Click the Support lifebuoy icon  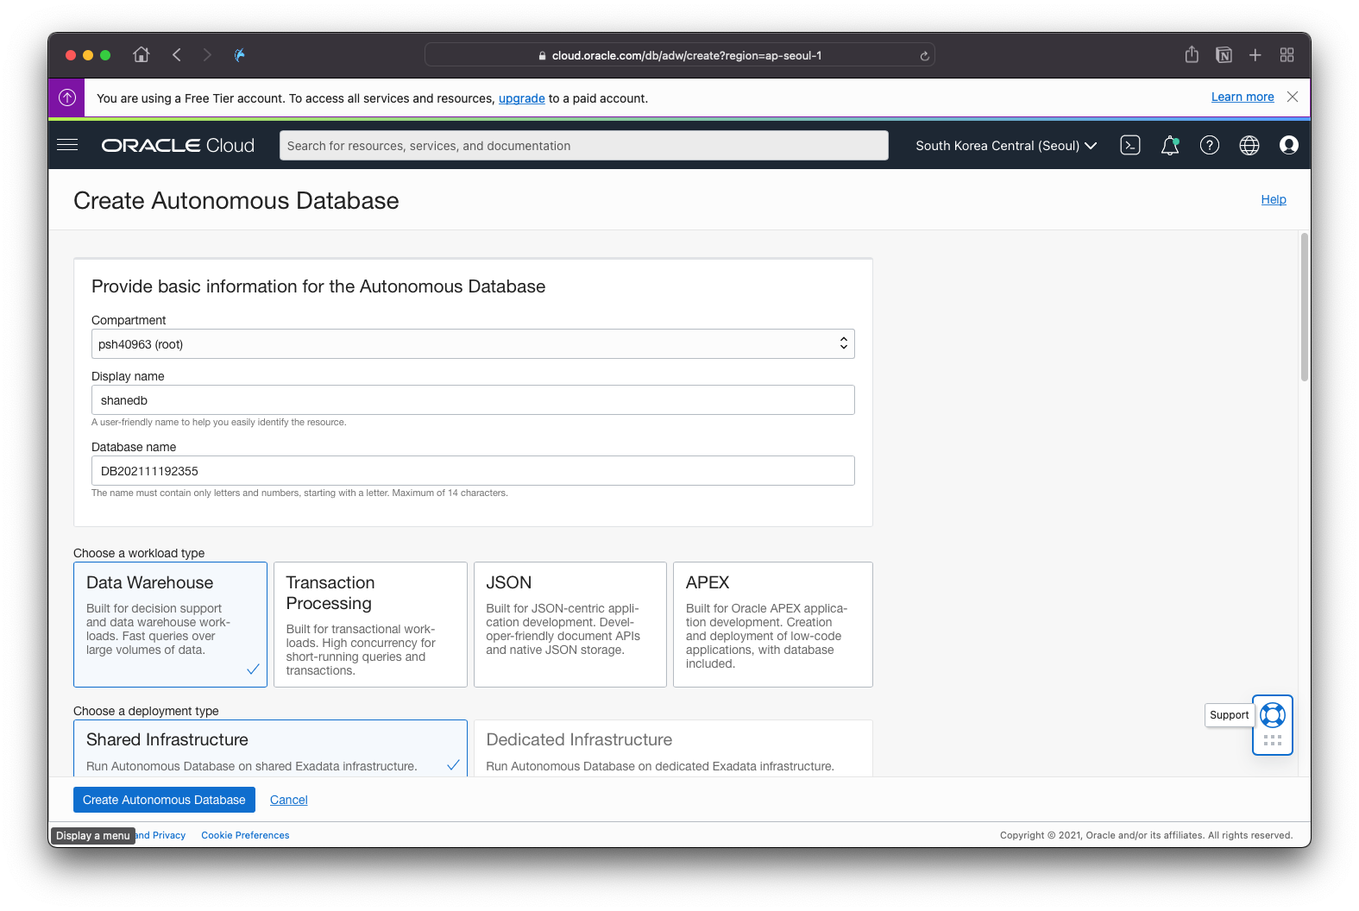tap(1273, 715)
